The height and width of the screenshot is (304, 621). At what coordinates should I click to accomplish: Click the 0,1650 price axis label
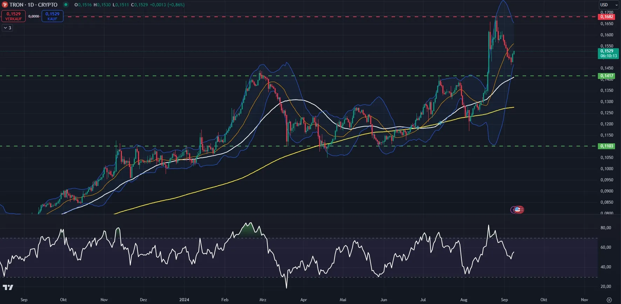click(607, 24)
